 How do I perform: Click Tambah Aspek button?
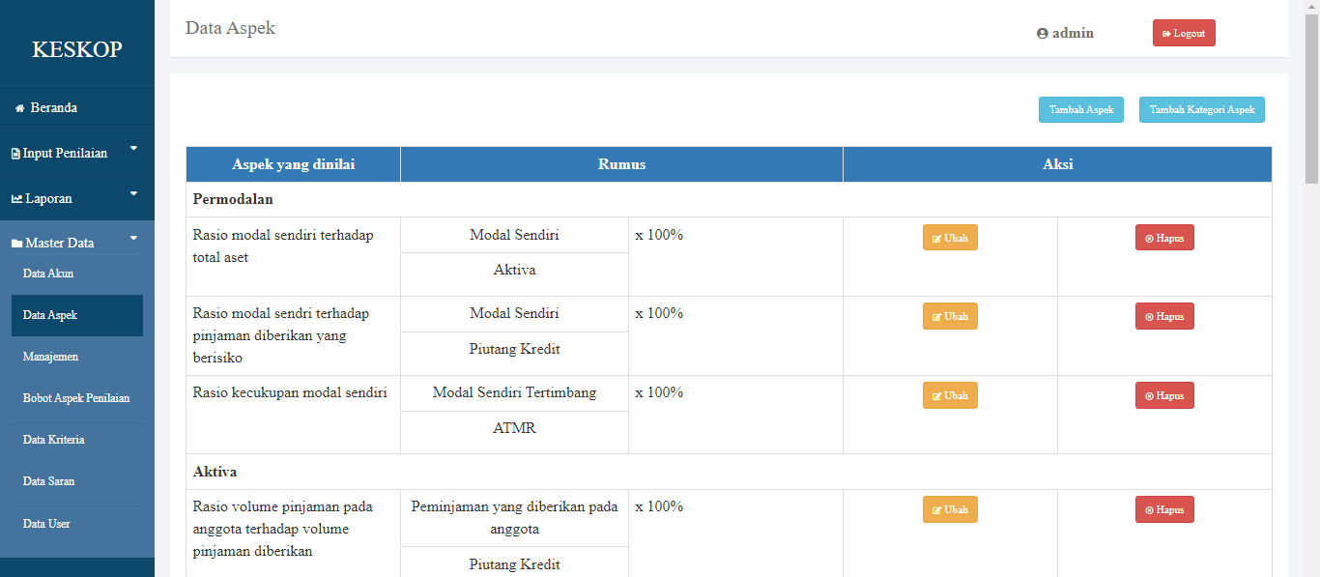pos(1081,109)
